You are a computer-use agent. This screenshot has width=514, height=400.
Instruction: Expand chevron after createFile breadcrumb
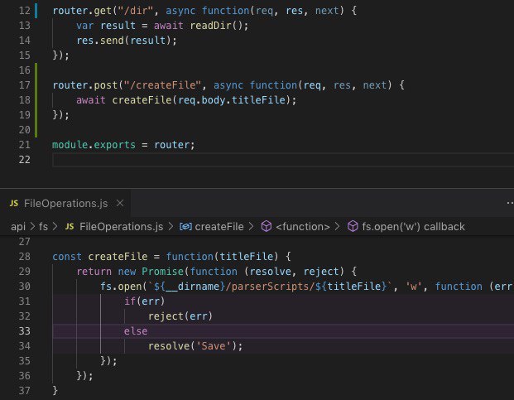[x=252, y=227]
